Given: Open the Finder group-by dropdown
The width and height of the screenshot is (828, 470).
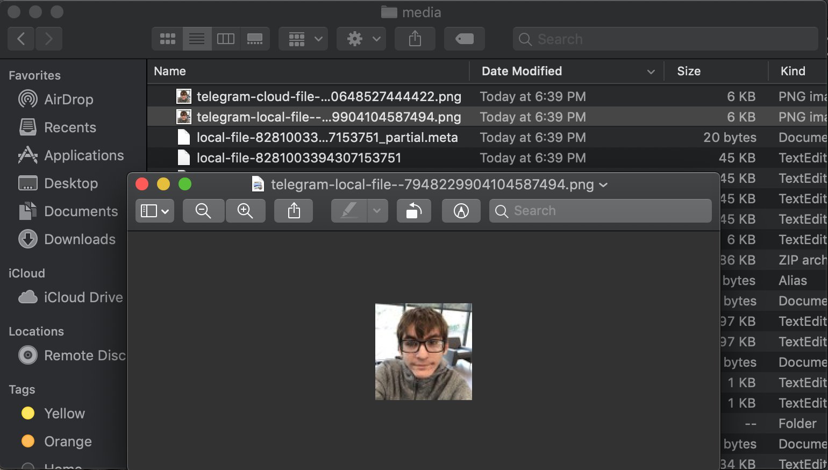Looking at the screenshot, I should tap(304, 39).
